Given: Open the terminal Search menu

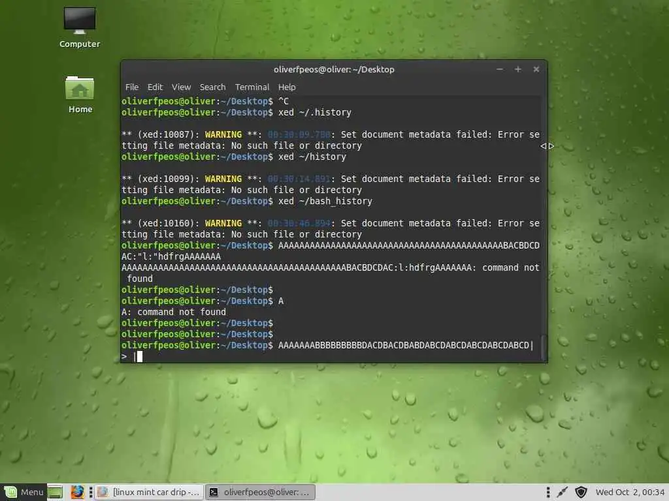Looking at the screenshot, I should (212, 87).
